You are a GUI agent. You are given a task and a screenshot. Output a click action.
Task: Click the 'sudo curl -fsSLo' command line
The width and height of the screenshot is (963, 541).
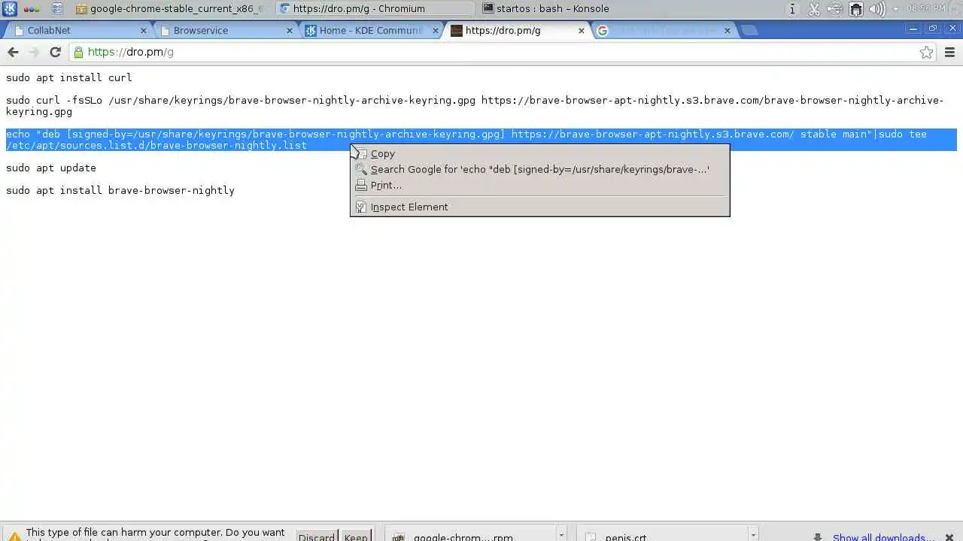point(475,106)
